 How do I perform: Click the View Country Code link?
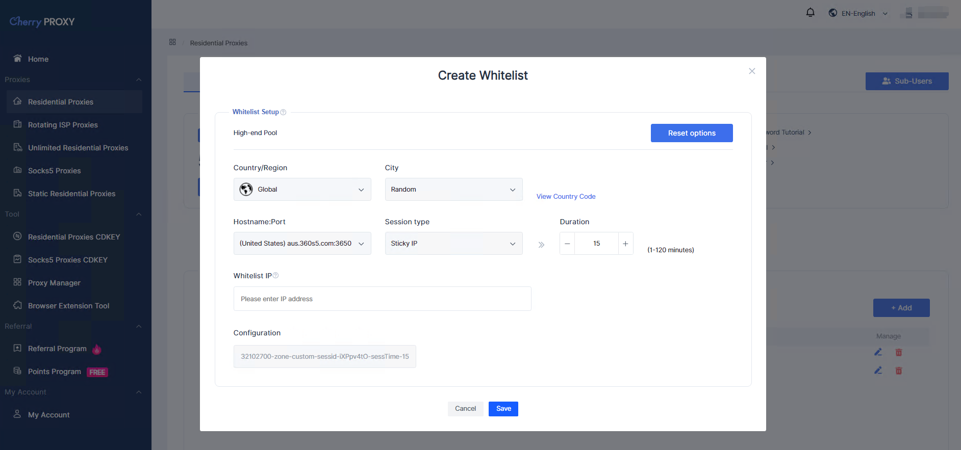[566, 197]
